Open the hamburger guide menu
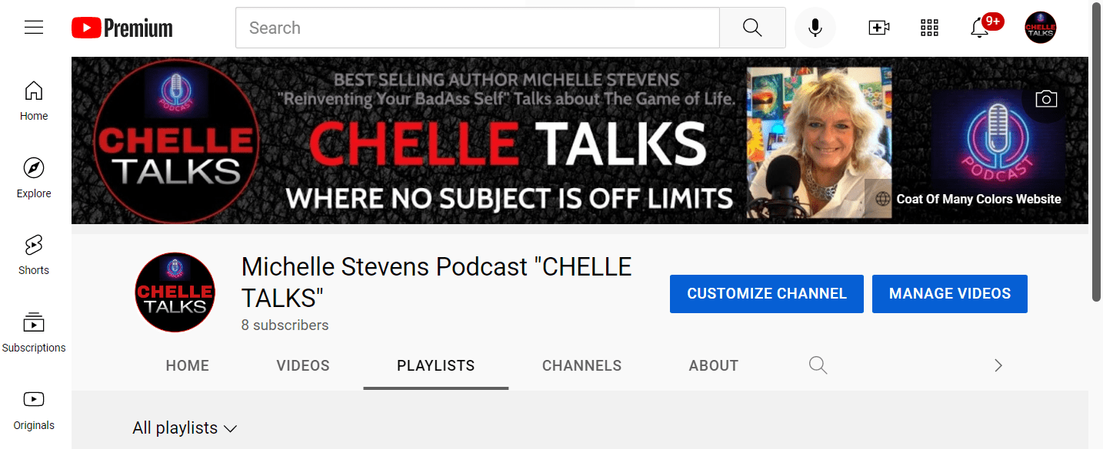The image size is (1103, 449). [34, 28]
